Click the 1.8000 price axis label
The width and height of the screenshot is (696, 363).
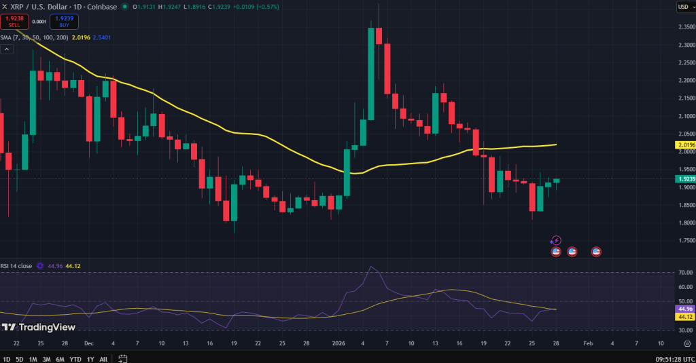(686, 223)
